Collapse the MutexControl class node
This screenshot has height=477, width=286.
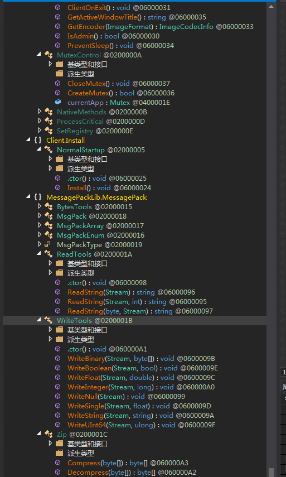[39, 55]
